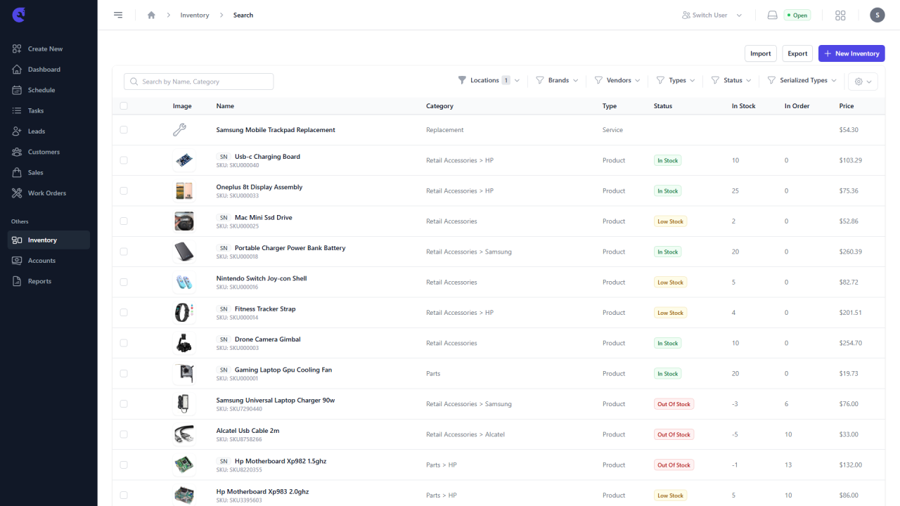Focus the Search by Name, Category field

[x=199, y=82]
